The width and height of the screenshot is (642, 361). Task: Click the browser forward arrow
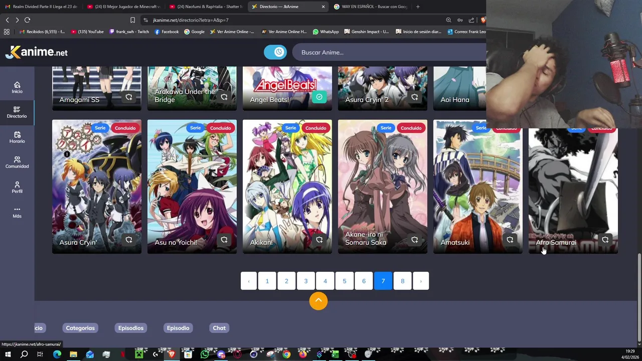tap(17, 20)
